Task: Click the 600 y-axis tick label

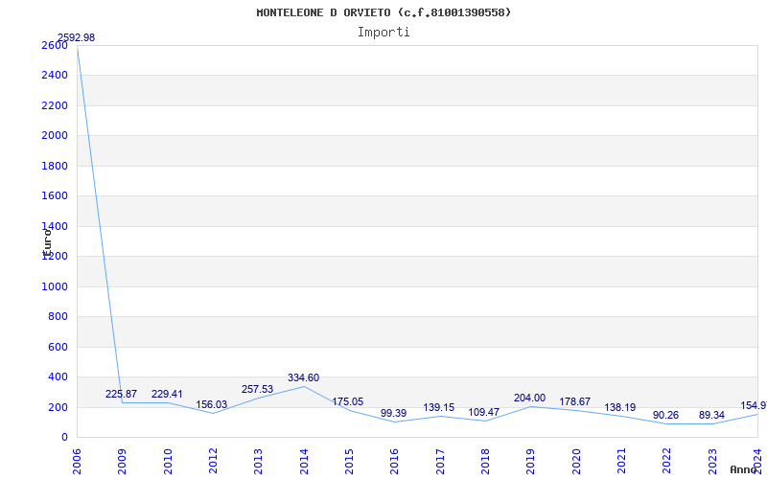Action: pos(58,348)
